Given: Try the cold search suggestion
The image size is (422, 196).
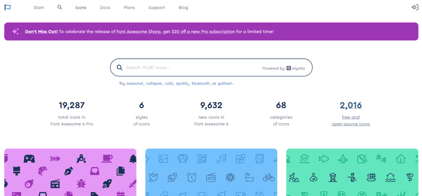Looking at the screenshot, I should click(169, 84).
